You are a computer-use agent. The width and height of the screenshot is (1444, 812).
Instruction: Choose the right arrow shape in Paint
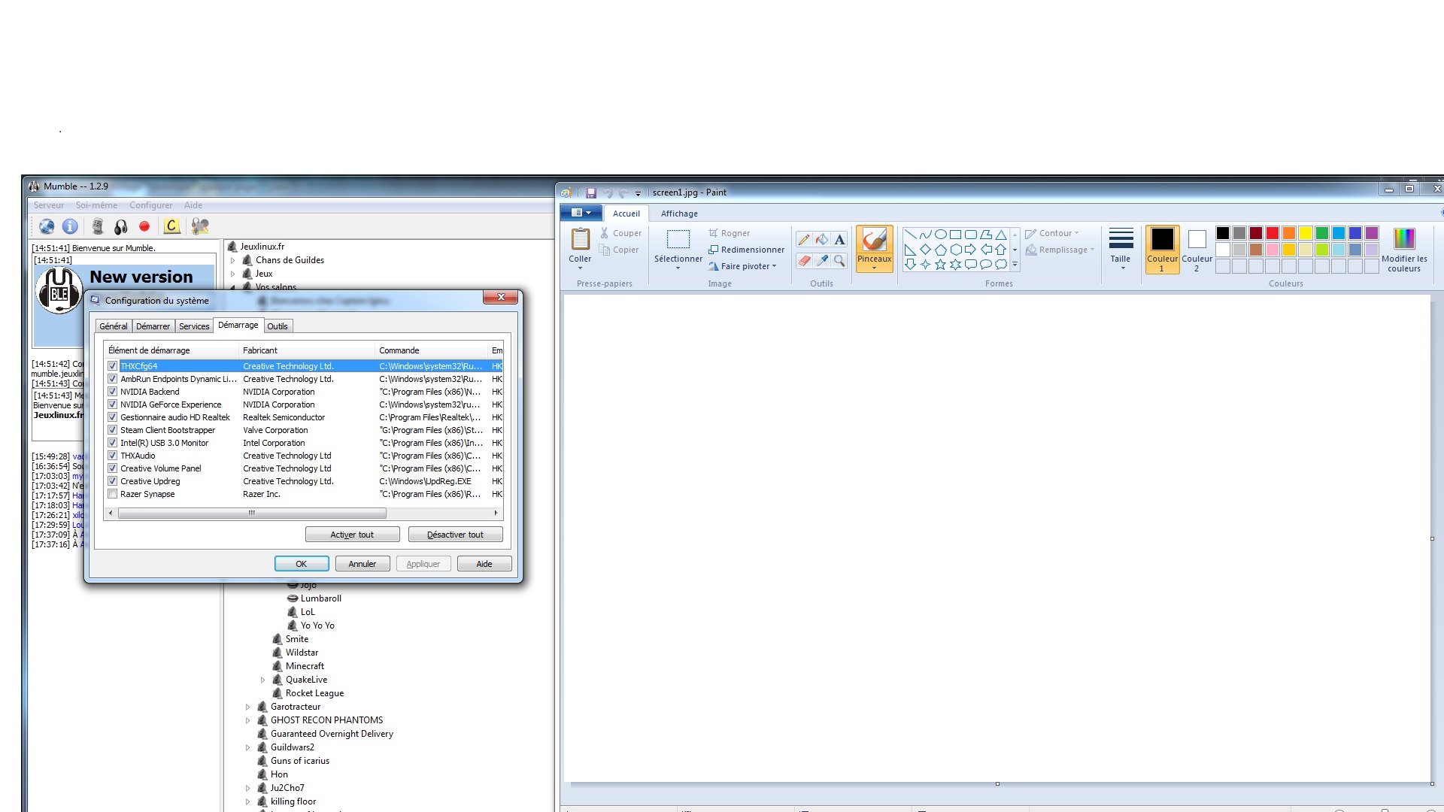point(970,250)
